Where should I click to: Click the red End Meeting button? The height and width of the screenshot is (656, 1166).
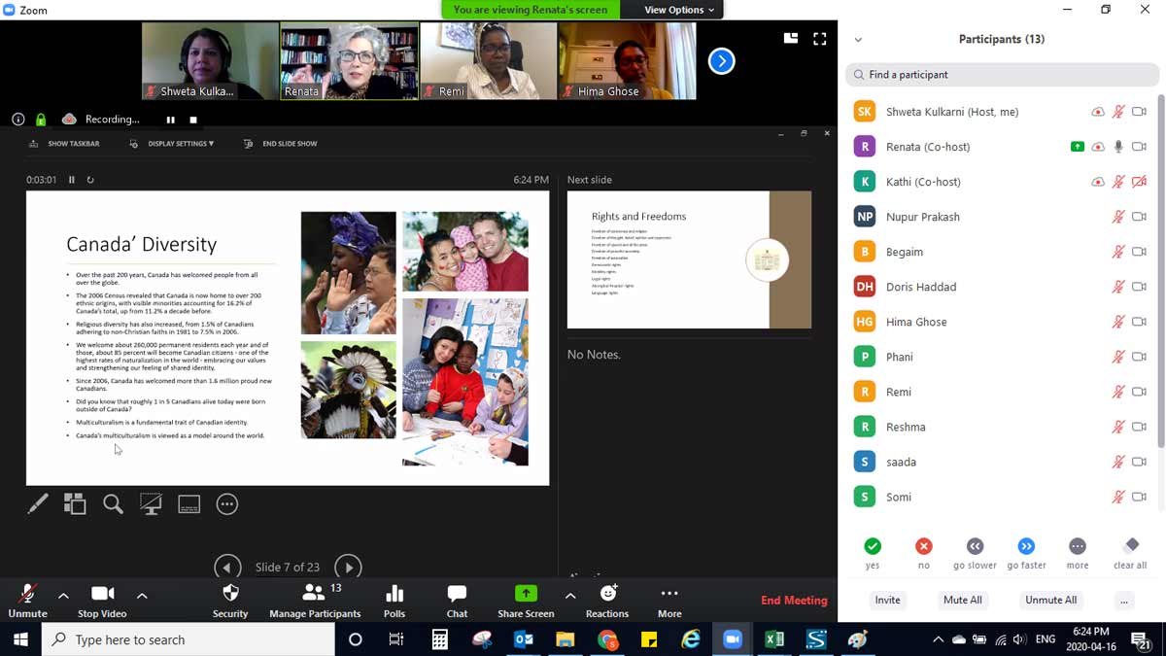coord(794,601)
